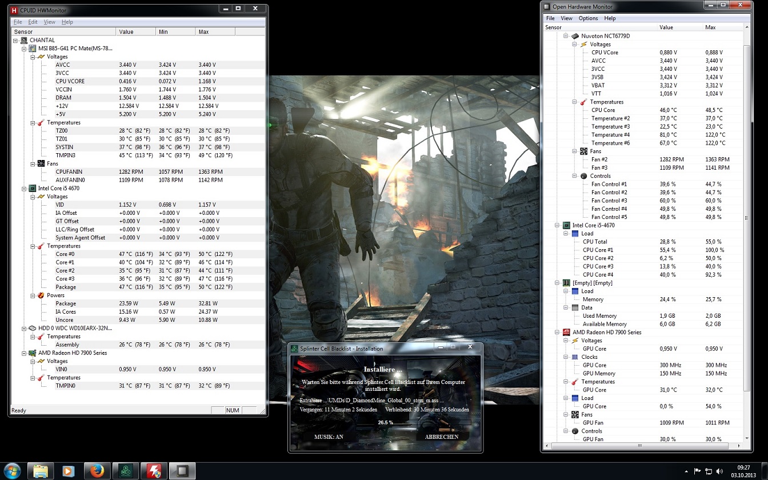
Task: Click the volume speaker tray icon
Action: click(720, 471)
